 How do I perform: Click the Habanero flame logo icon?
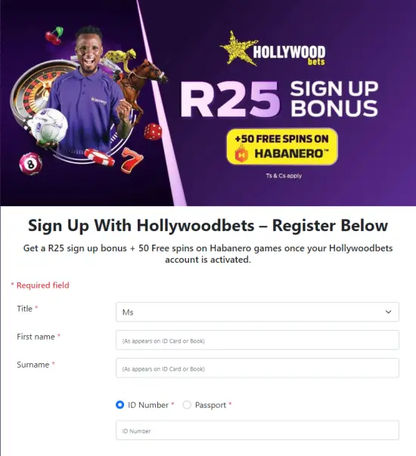click(x=241, y=153)
